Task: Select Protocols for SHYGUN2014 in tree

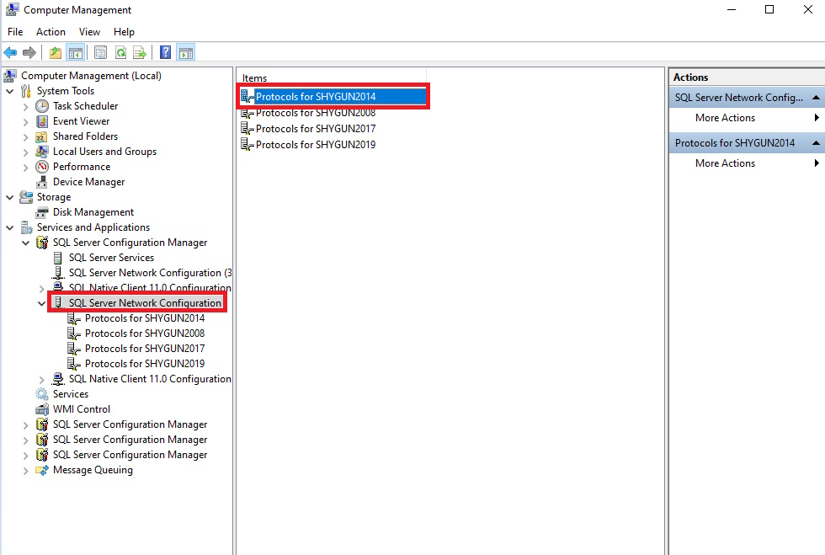Action: click(145, 318)
